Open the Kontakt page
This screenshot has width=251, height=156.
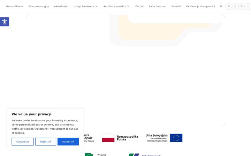pyautogui.click(x=176, y=6)
